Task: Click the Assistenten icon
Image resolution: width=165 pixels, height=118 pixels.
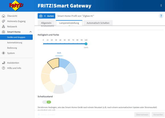Action: tap(3, 63)
